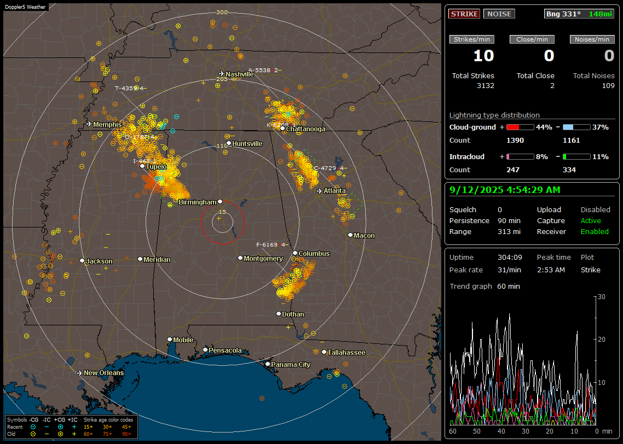
Task: Click the Squelch label
Action: (x=463, y=209)
